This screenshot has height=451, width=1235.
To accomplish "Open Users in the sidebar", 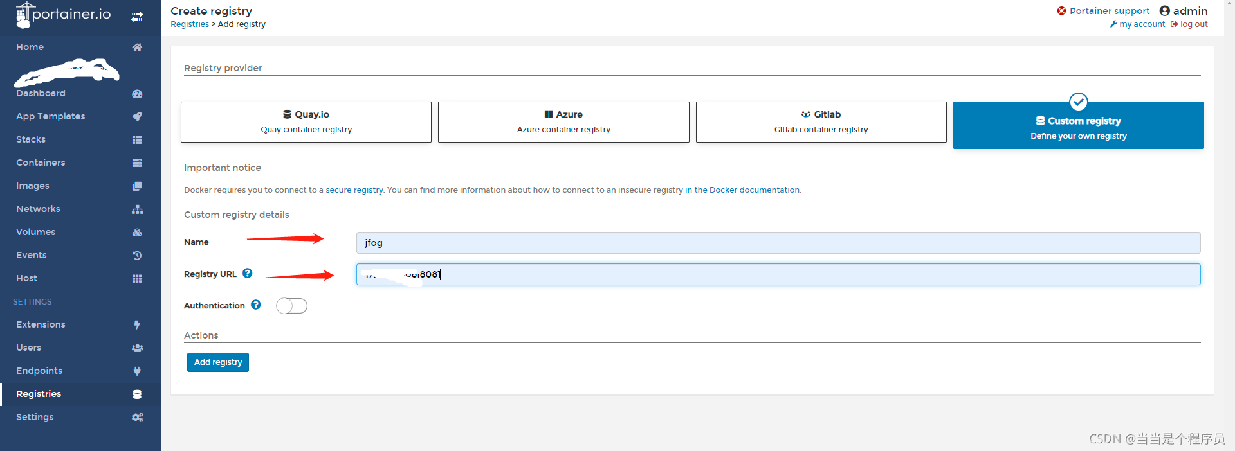I will click(80, 348).
